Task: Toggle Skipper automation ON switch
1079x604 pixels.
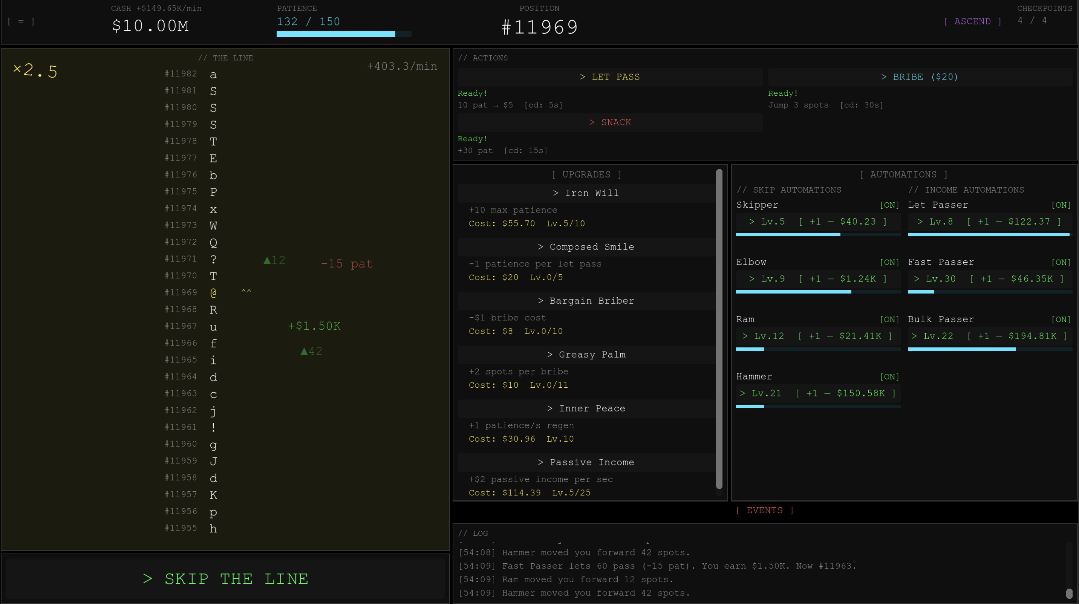Action: coord(889,205)
